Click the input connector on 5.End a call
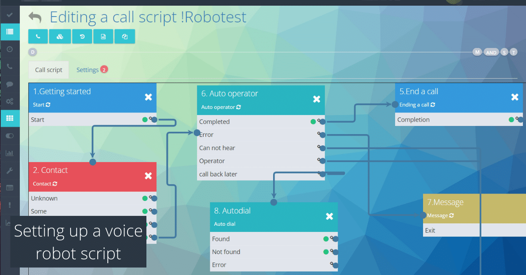 click(395, 105)
